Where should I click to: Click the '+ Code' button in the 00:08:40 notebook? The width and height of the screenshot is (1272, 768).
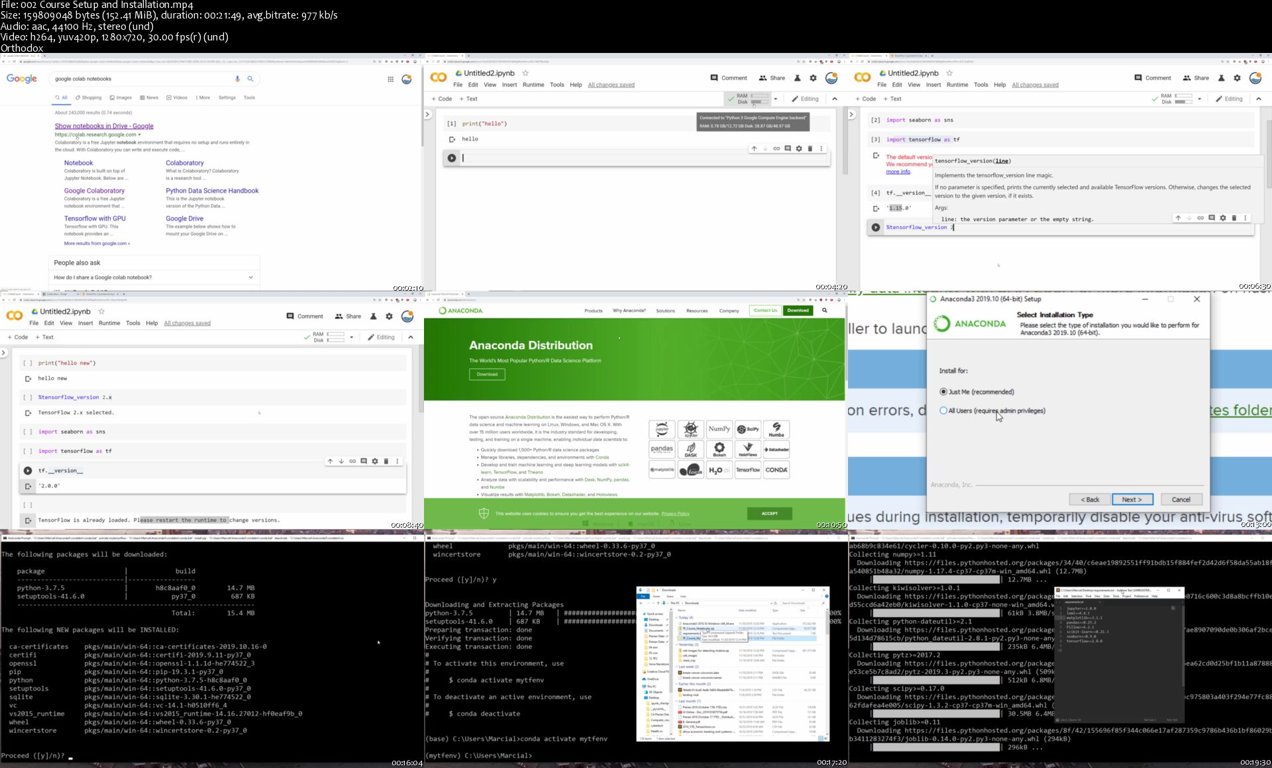click(x=18, y=337)
